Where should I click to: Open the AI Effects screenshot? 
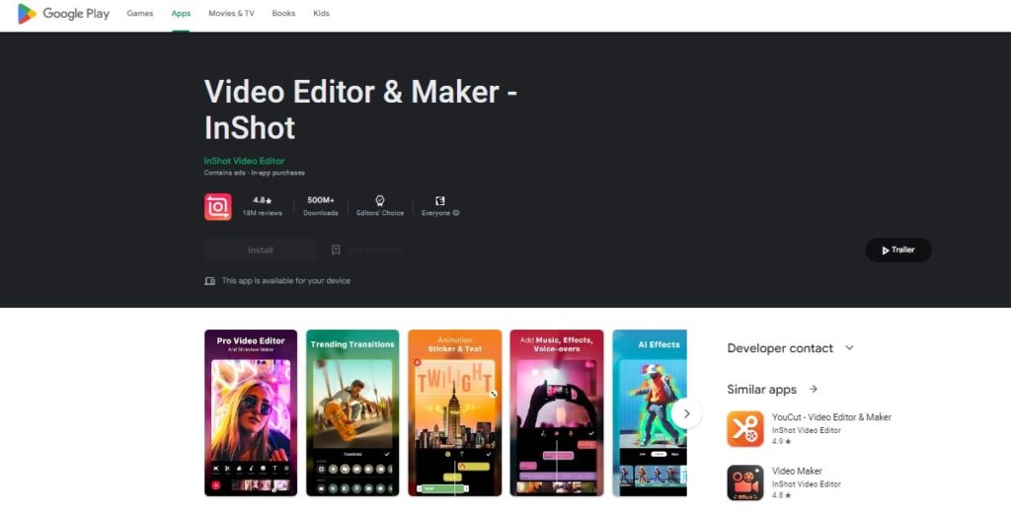pos(650,413)
